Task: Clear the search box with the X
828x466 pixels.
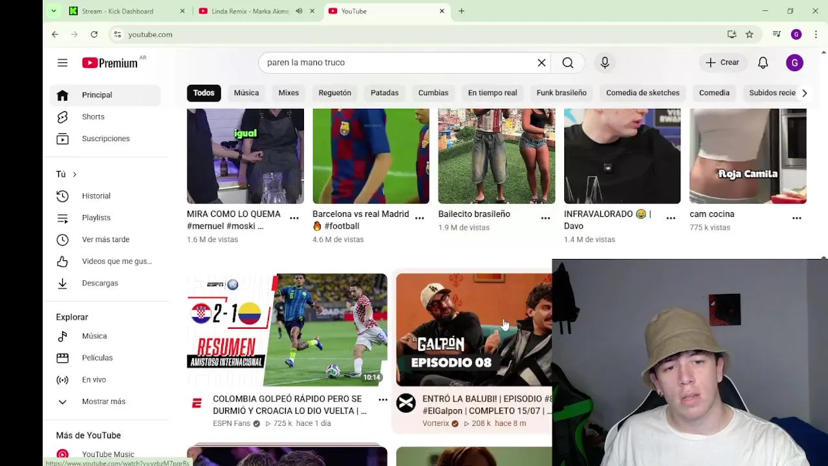Action: [x=541, y=63]
